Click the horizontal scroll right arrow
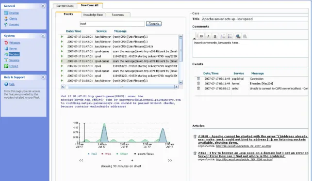 [176, 87]
